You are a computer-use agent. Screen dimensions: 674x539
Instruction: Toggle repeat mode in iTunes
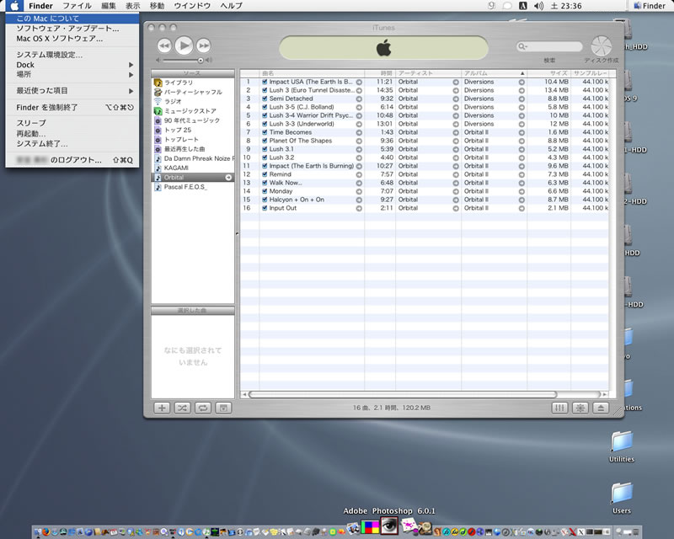[203, 408]
